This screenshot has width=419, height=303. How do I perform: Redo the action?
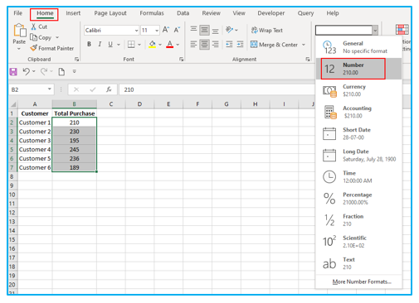coord(44,72)
